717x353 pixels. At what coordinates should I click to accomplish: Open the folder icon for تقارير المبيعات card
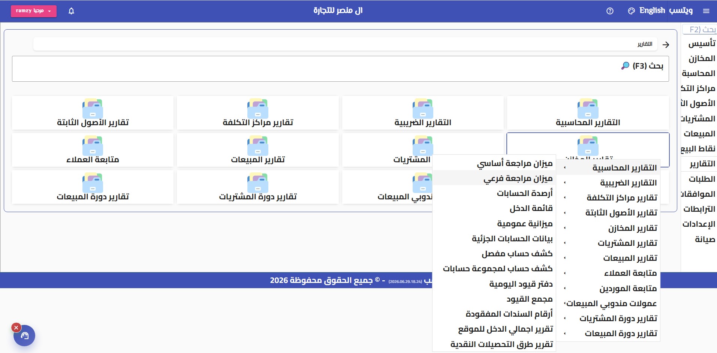coord(258,146)
